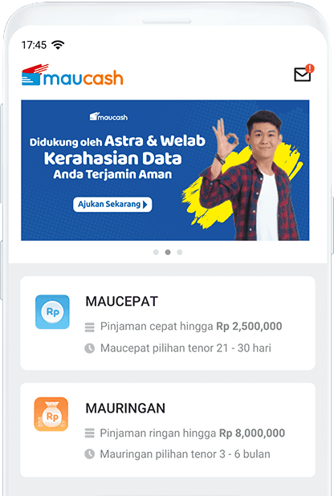Screen dimensions: 334x496
Task: Tap the maucash logo in header
Action: pos(72,75)
